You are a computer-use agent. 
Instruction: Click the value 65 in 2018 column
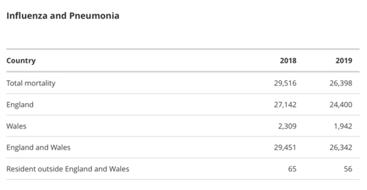click(292, 169)
